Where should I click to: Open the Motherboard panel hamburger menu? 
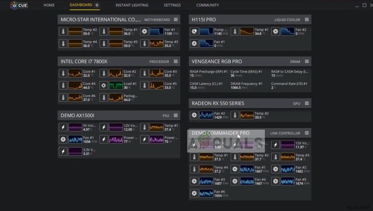click(176, 20)
